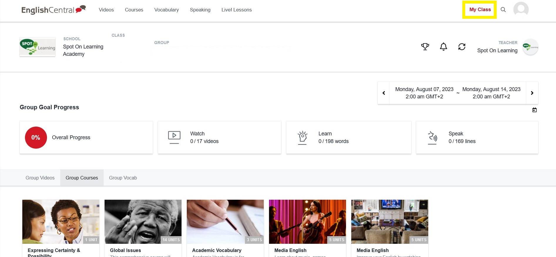Click the 1 UNIT badge
556x257 pixels.
click(91, 240)
